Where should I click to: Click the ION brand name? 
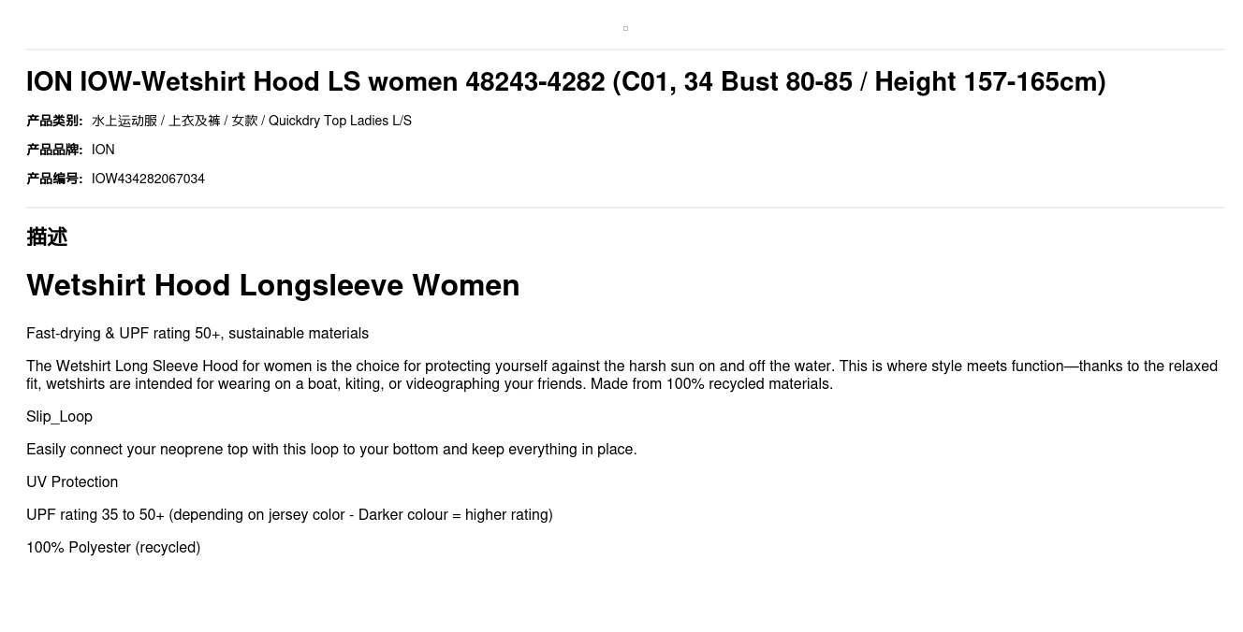coord(103,150)
